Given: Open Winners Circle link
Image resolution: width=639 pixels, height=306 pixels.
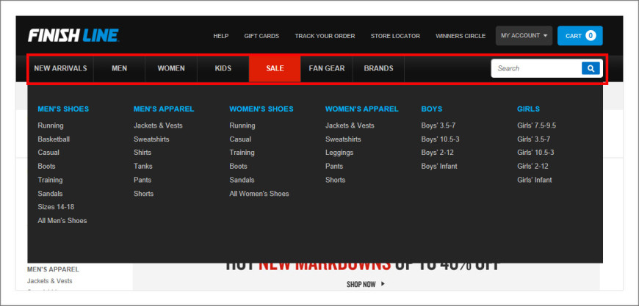Looking at the screenshot, I should [461, 36].
